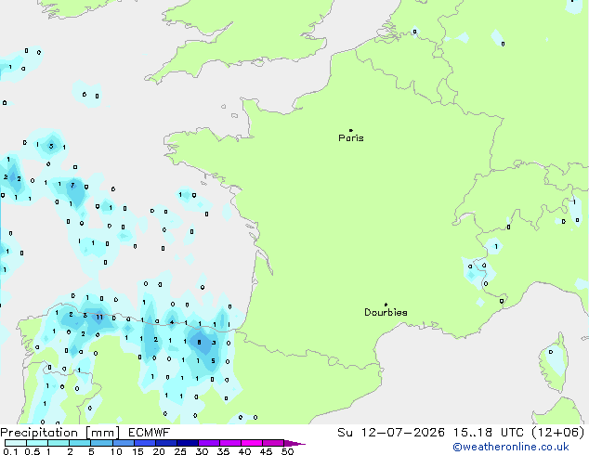
Task: Click the '0.1' legend scale number
Action: (10, 451)
